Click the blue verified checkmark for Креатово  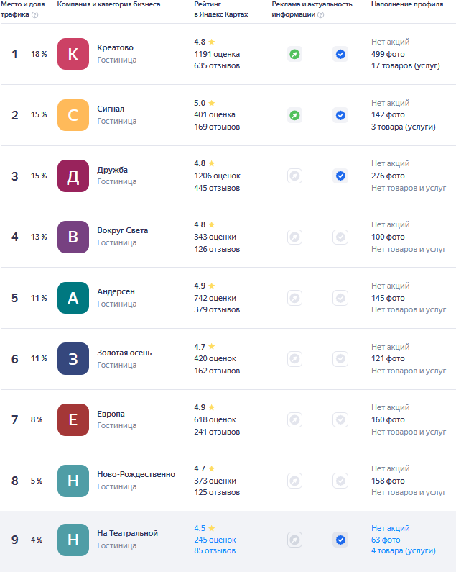click(x=340, y=54)
